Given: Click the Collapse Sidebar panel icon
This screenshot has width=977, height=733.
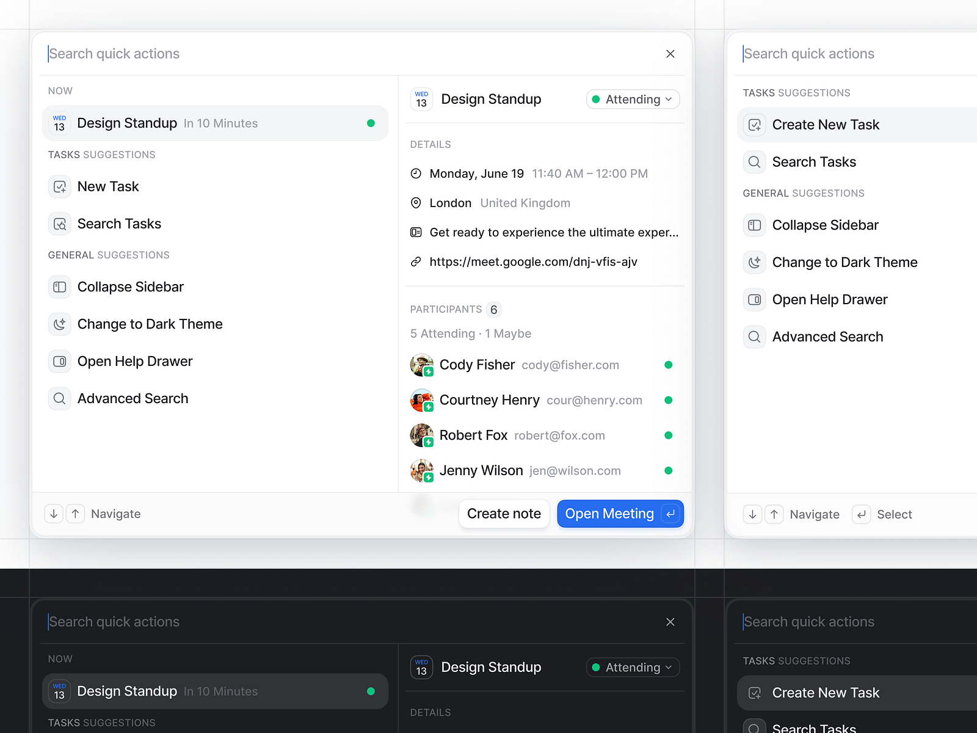Looking at the screenshot, I should tap(59, 286).
